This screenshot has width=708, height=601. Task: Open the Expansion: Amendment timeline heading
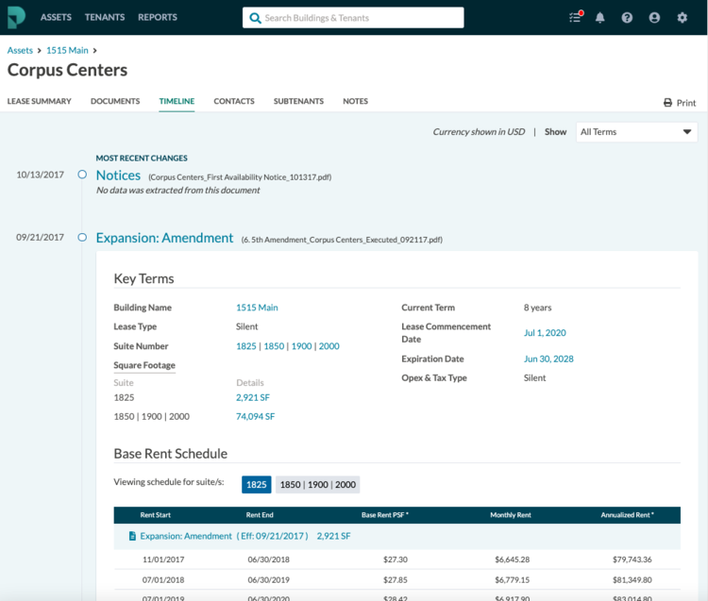(165, 238)
